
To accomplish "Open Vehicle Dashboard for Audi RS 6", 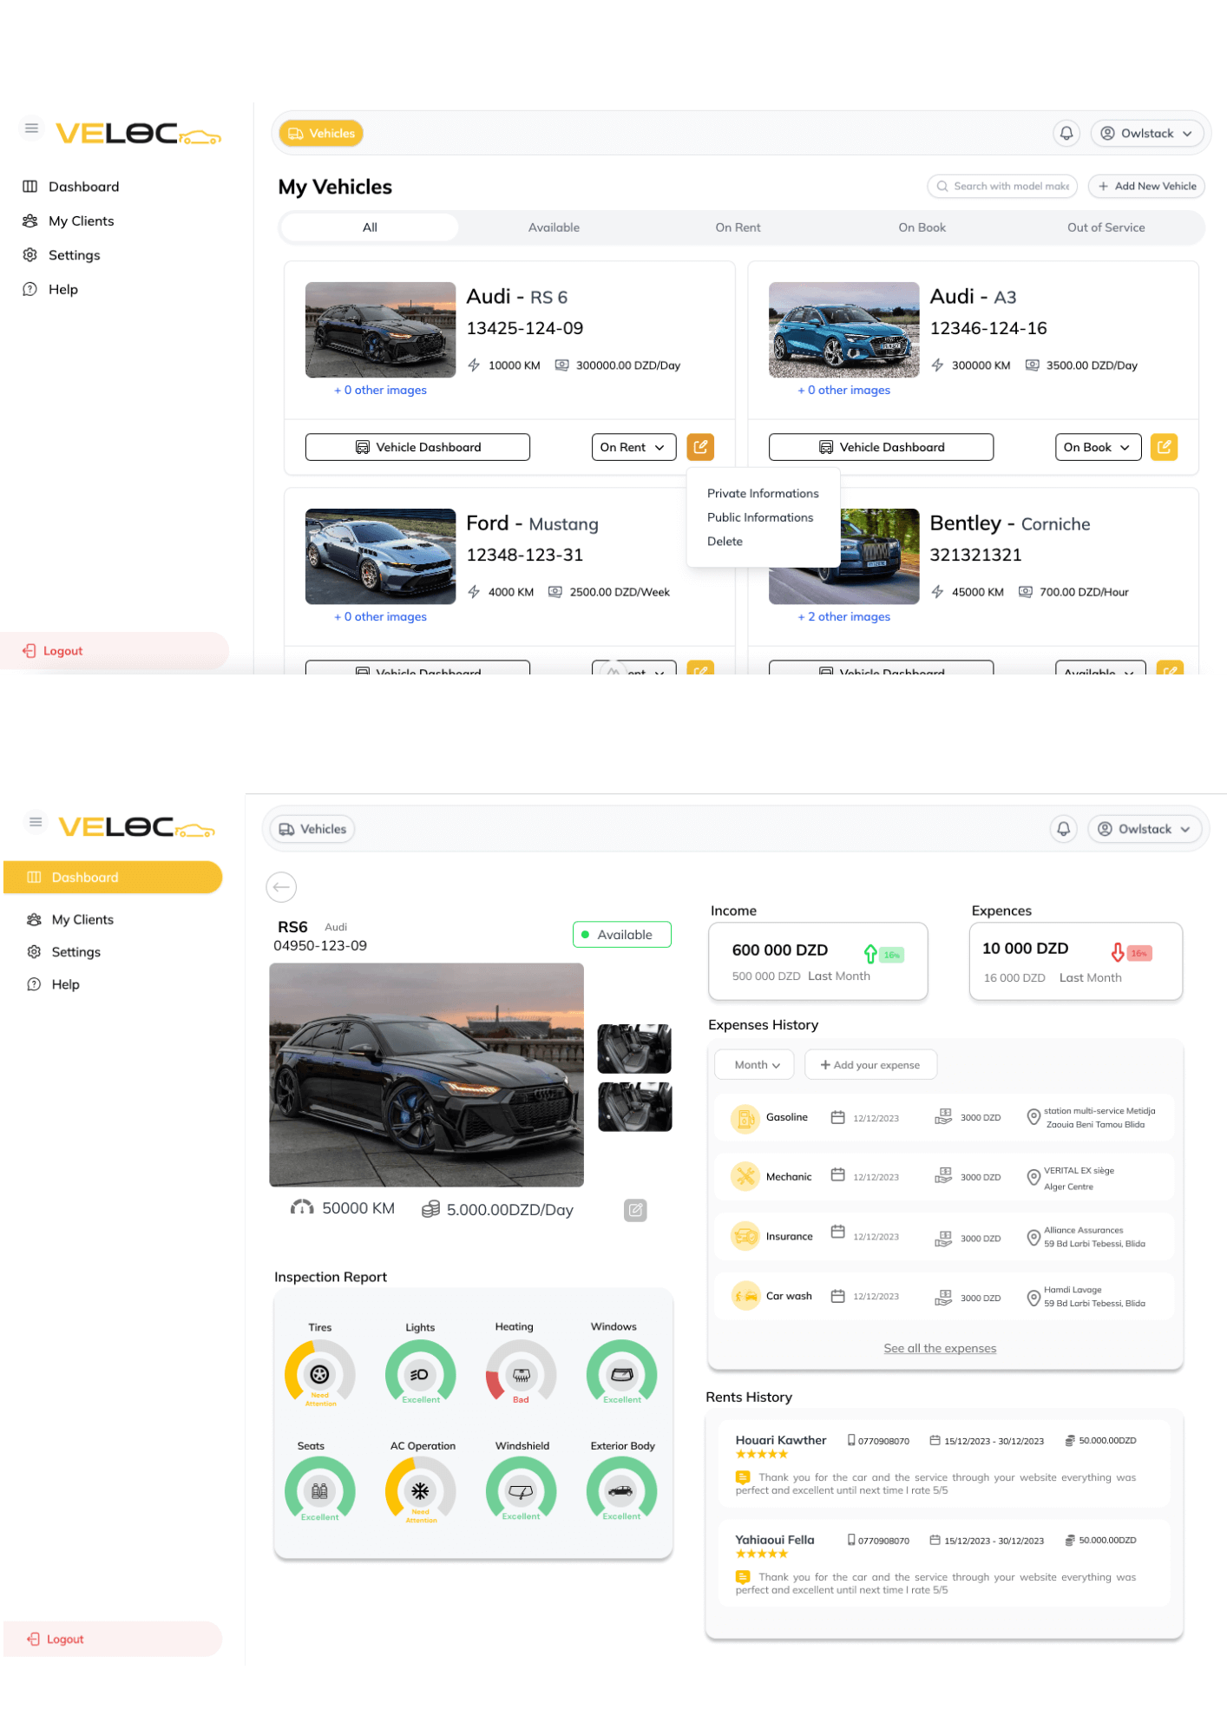I will coord(417,447).
